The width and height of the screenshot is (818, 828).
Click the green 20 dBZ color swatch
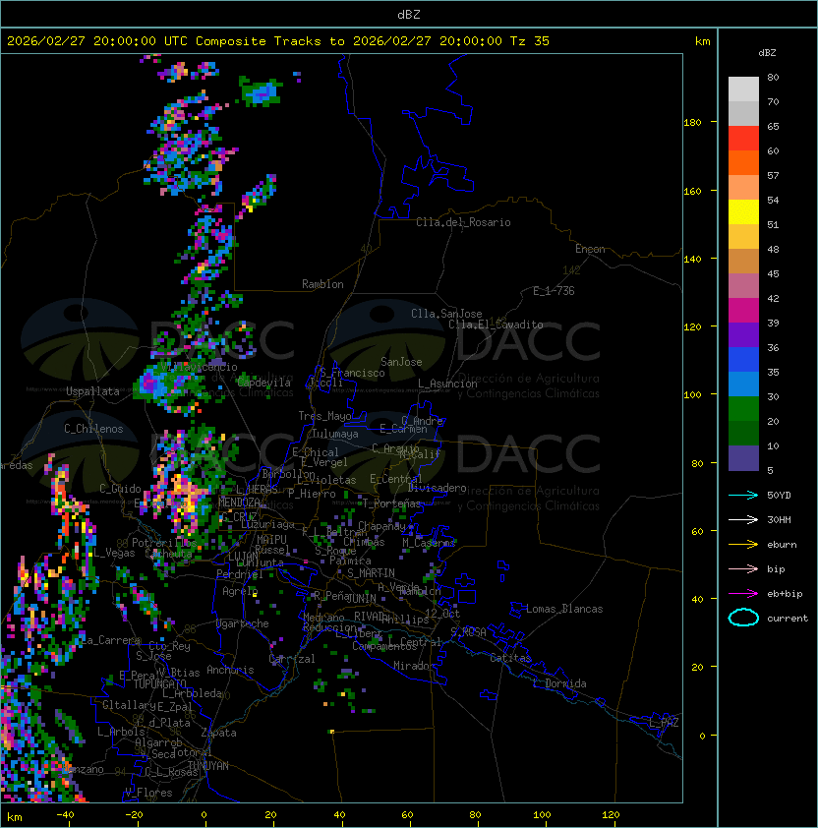coord(743,409)
